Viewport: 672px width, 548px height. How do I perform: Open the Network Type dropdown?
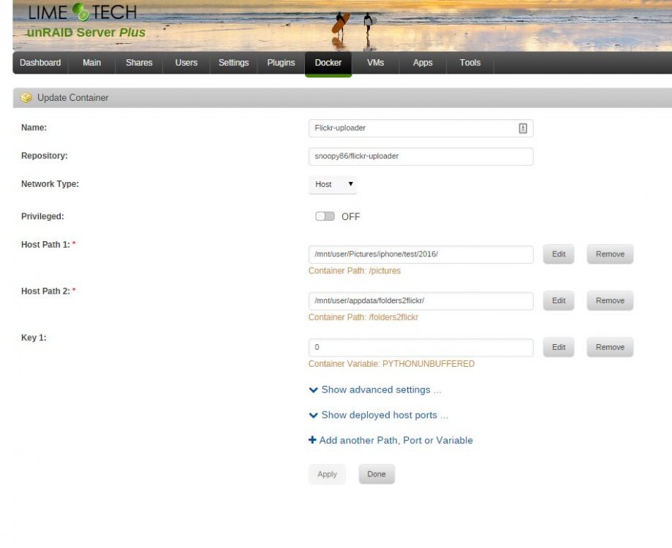[x=333, y=185]
